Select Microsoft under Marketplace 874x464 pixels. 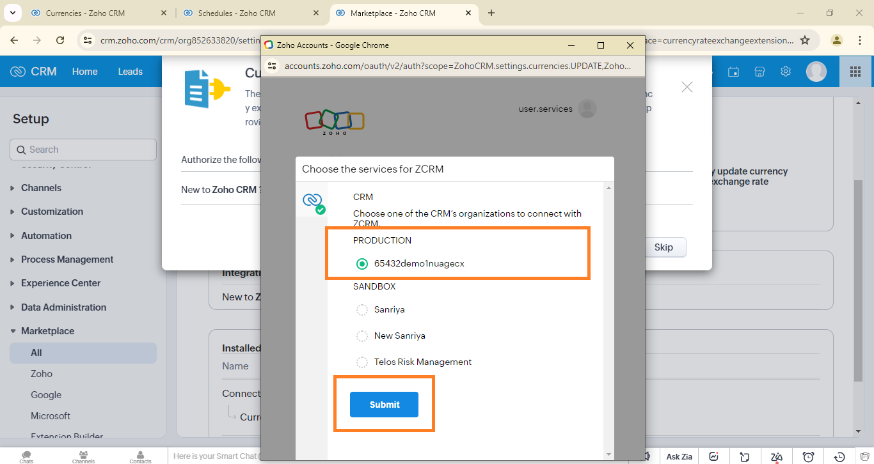(51, 416)
